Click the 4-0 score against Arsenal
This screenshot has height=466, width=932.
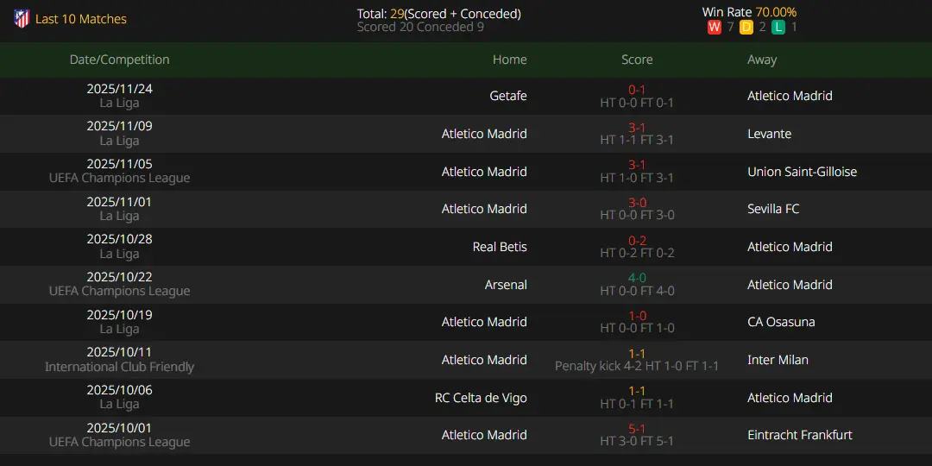pyautogui.click(x=637, y=278)
